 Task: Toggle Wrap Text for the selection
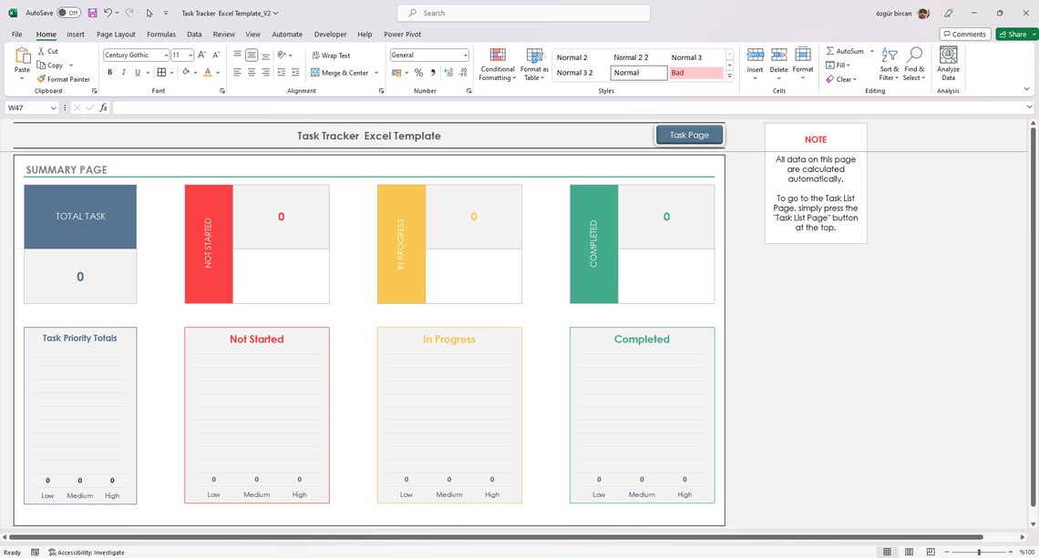(x=334, y=55)
